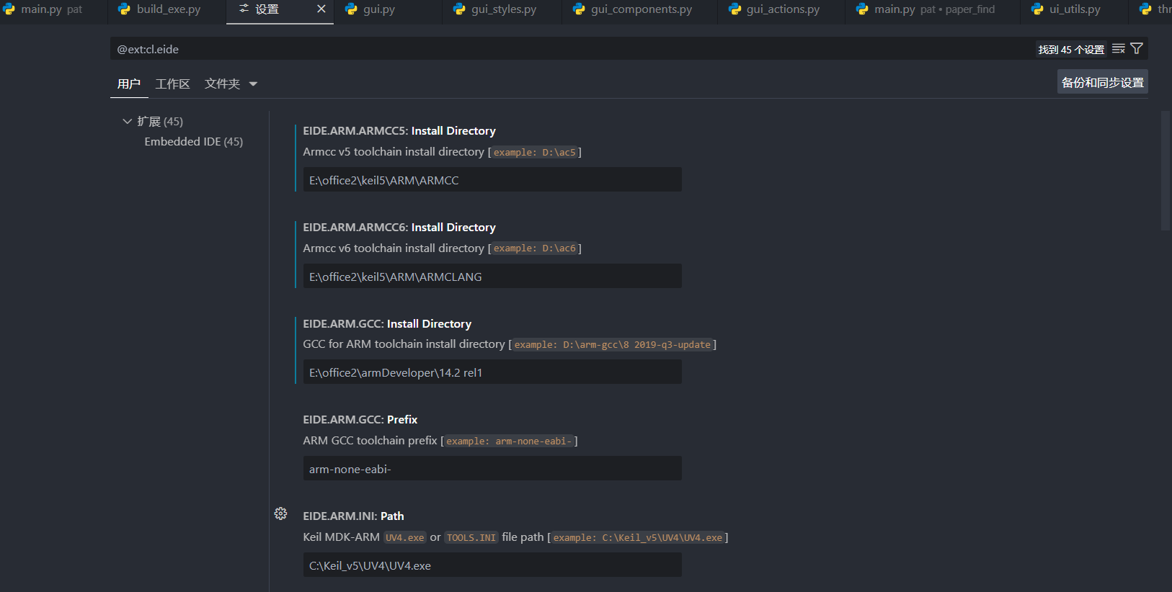Close the 设置 tab

[321, 9]
